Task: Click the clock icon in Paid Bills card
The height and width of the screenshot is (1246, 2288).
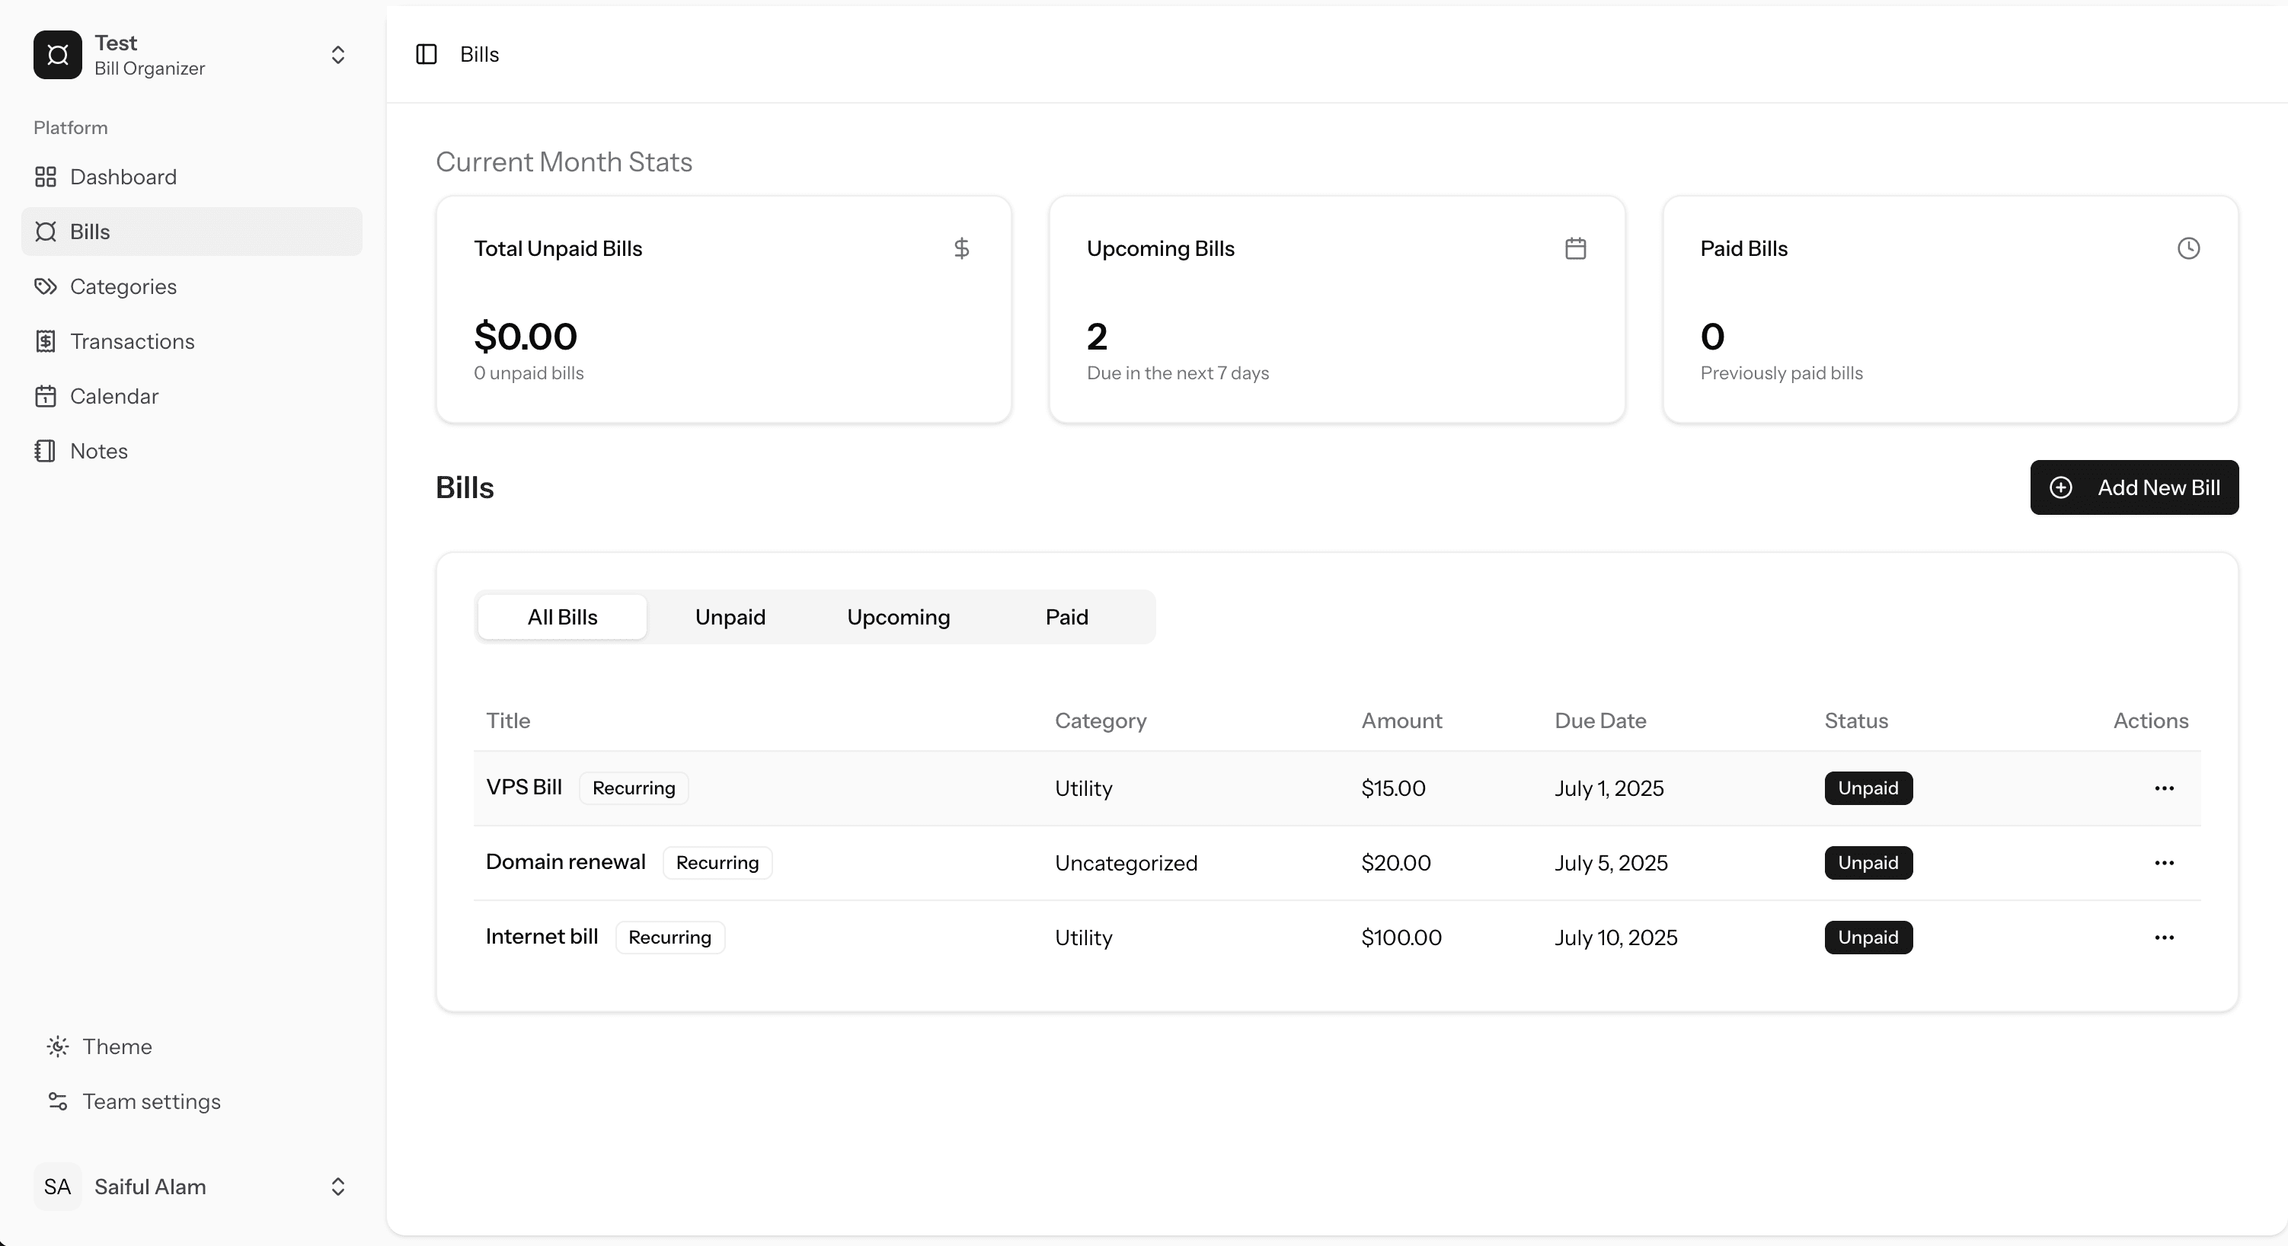Action: coord(2188,249)
